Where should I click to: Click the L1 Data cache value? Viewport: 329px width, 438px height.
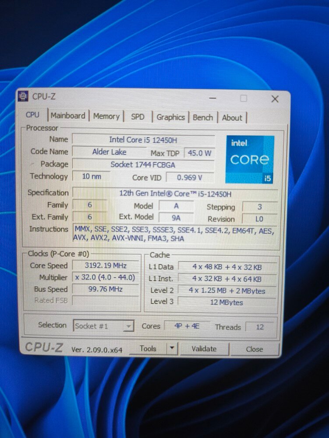pyautogui.click(x=227, y=267)
